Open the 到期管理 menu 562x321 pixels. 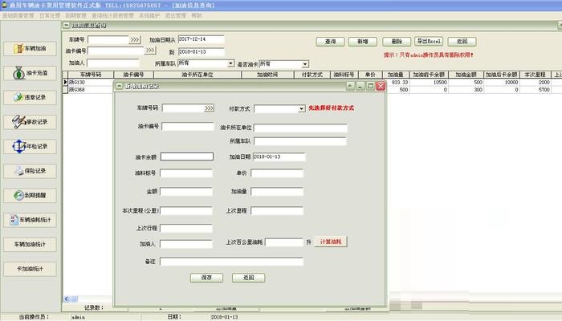76,15
